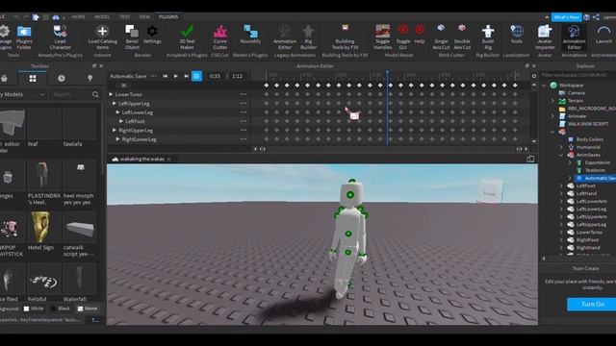Play the animation
Screen dimensions: 616x346
pos(175,76)
